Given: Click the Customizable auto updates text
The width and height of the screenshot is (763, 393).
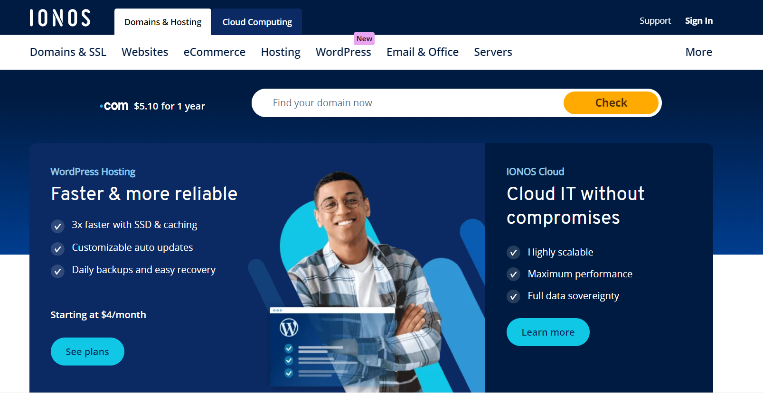Looking at the screenshot, I should pos(132,247).
